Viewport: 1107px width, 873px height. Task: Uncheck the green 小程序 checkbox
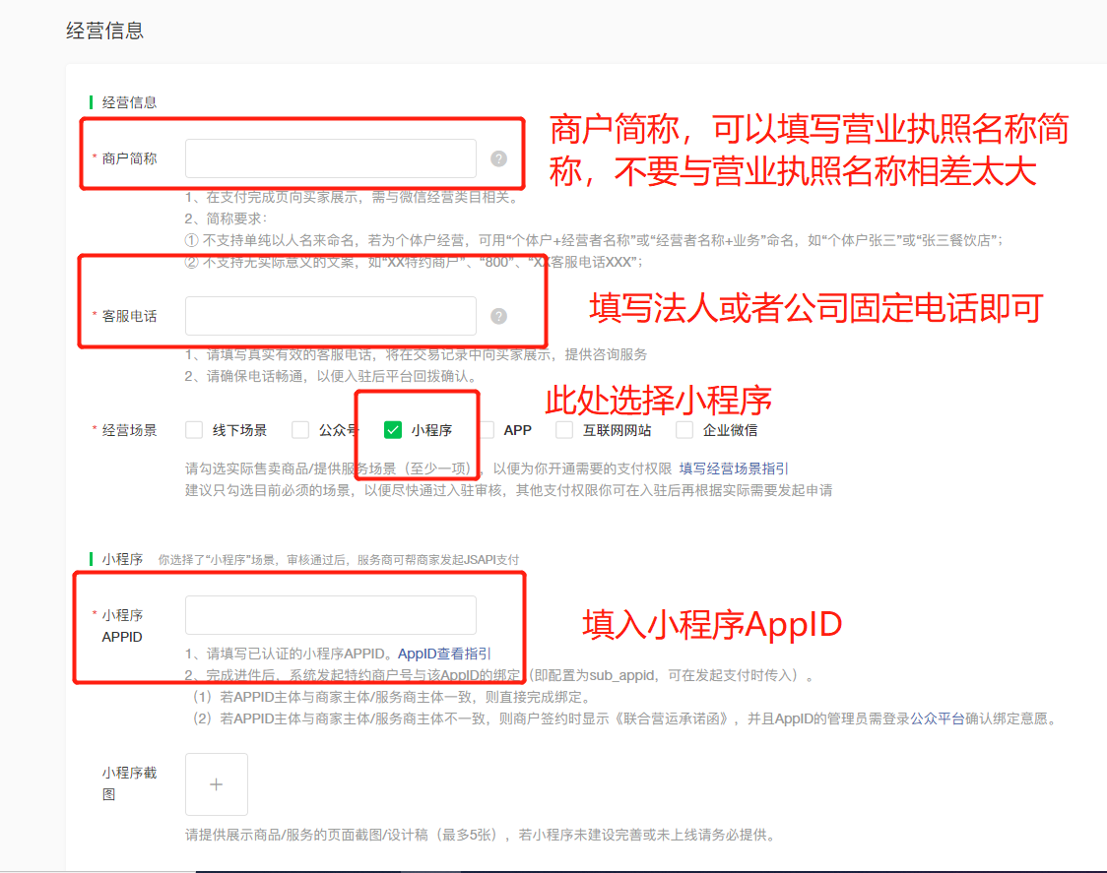[393, 430]
